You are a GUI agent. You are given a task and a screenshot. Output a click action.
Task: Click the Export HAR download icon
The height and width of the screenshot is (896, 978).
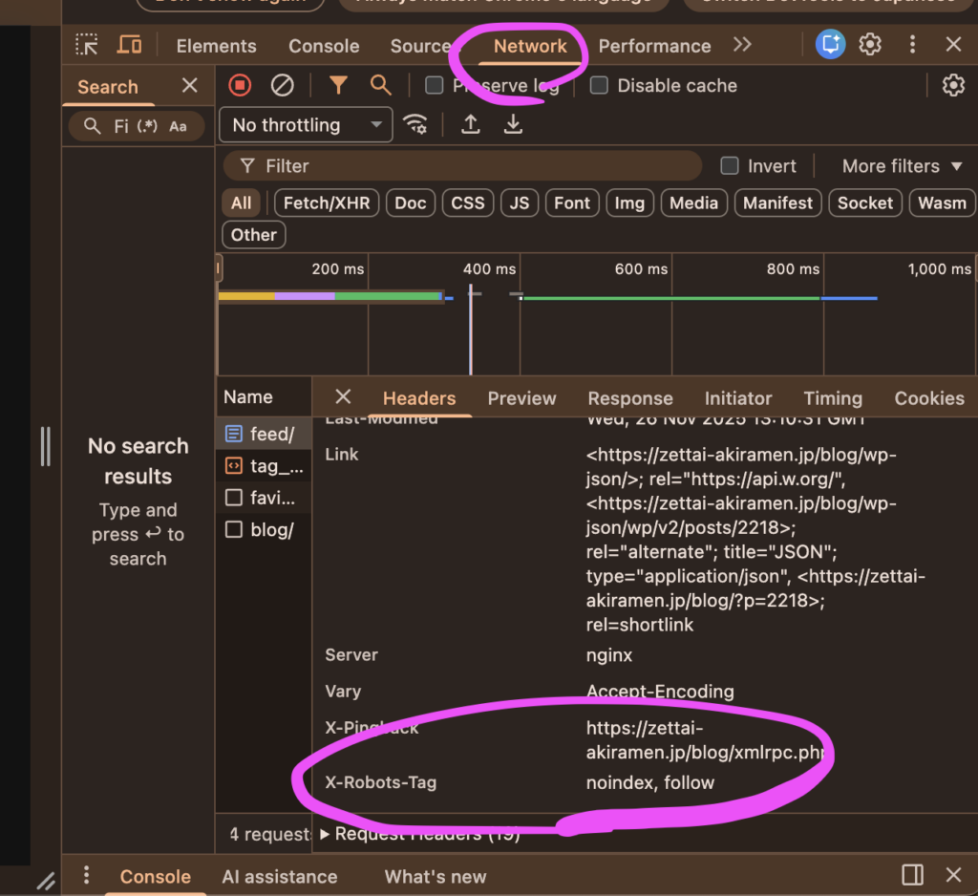click(x=514, y=124)
